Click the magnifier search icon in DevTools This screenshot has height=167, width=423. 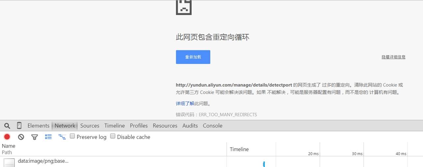[7, 126]
